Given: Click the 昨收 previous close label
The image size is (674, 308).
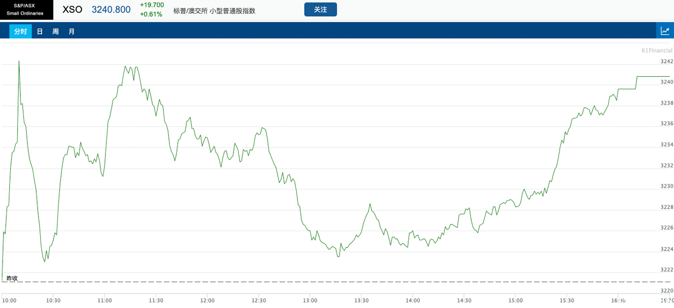Looking at the screenshot, I should [x=12, y=278].
